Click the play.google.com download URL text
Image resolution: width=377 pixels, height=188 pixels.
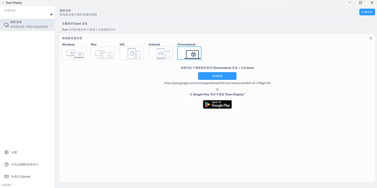point(217,83)
